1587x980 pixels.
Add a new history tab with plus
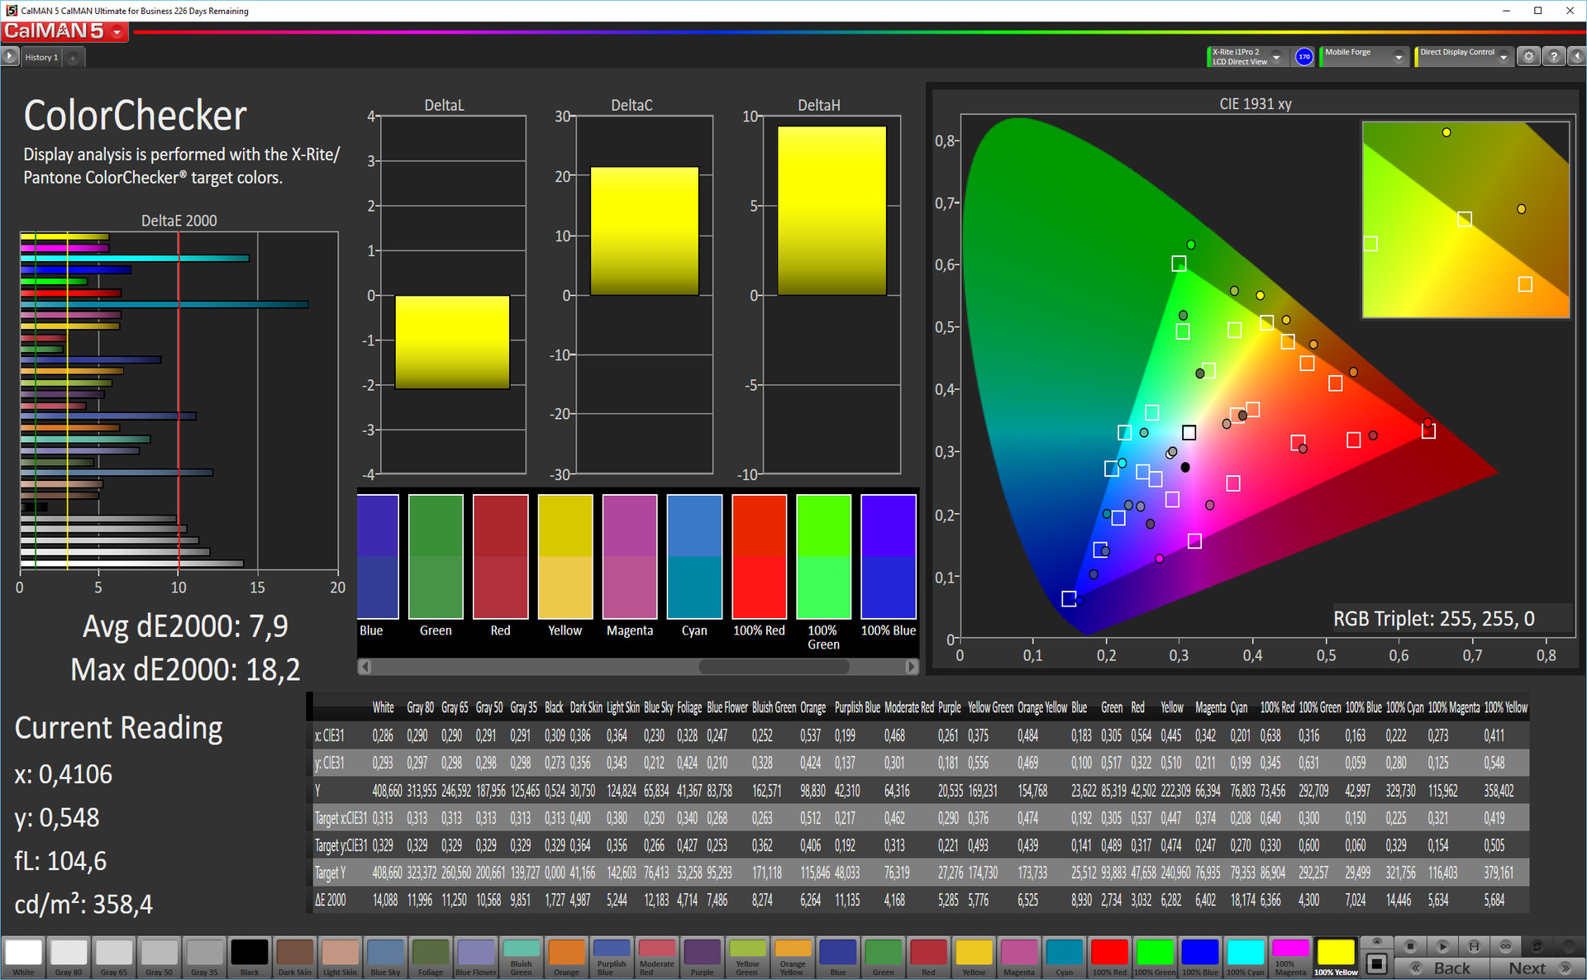pyautogui.click(x=73, y=57)
